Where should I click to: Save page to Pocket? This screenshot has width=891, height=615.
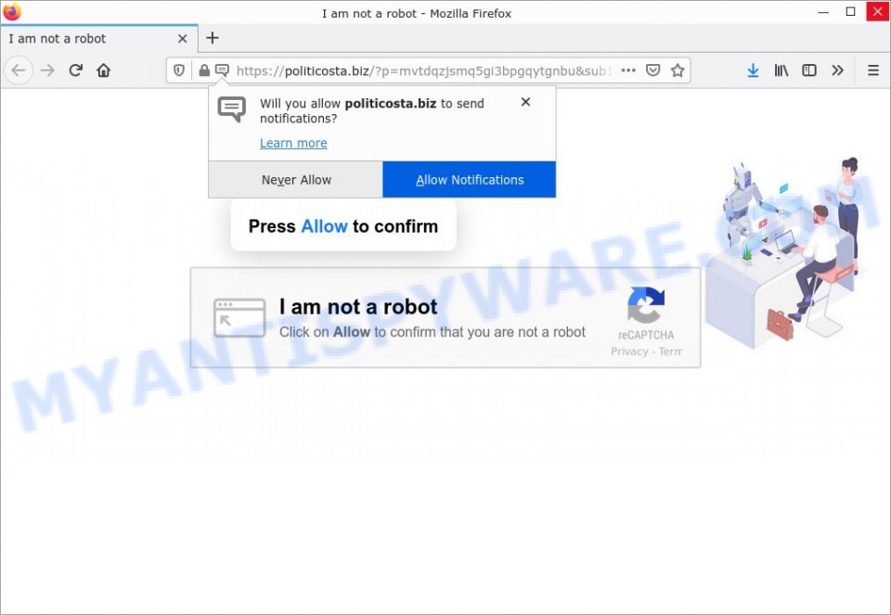tap(652, 70)
